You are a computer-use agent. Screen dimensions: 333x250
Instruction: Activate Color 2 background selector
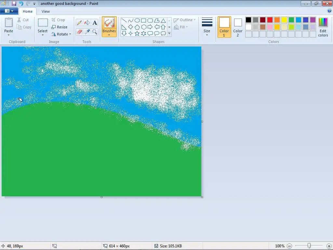coord(238,27)
